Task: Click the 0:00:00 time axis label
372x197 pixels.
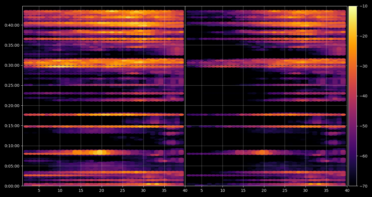Action: (12, 186)
